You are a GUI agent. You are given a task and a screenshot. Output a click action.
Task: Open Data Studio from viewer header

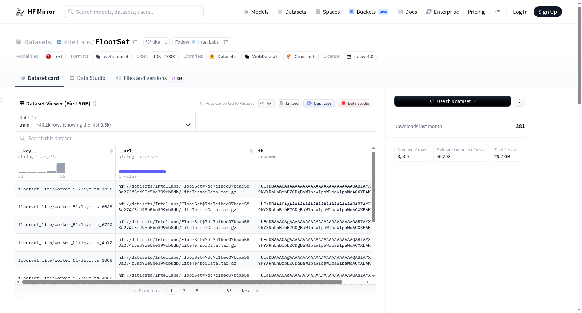tap(355, 103)
